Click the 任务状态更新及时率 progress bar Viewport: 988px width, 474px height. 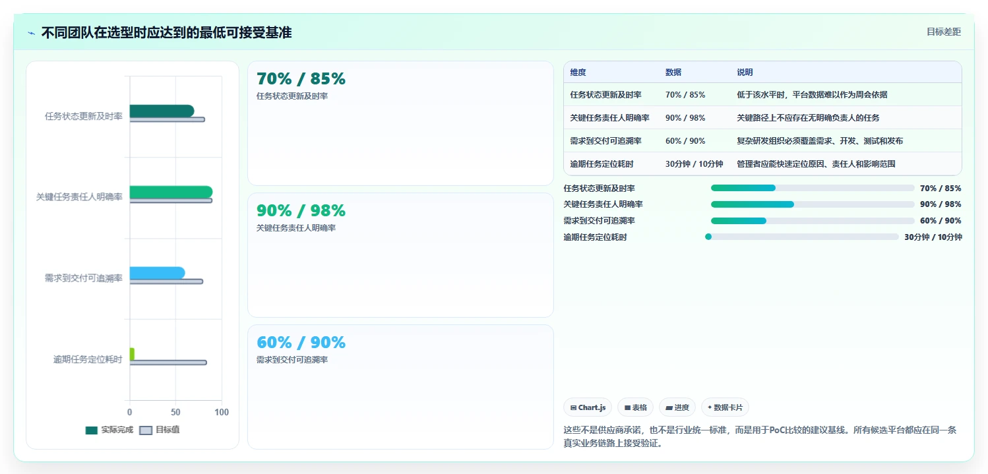coord(813,188)
